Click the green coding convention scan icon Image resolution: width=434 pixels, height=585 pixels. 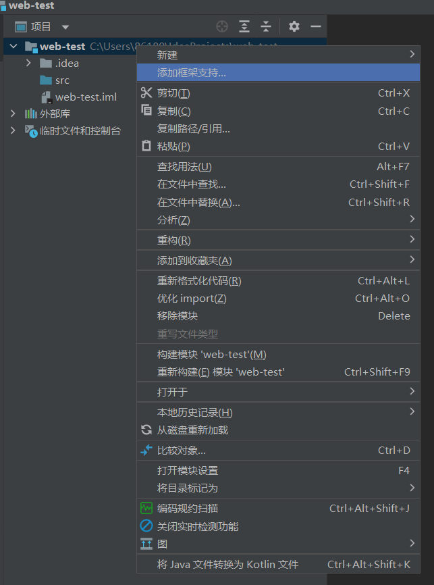tap(146, 508)
